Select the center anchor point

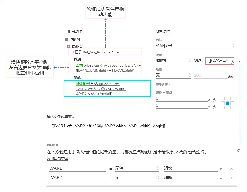tap(227, 103)
